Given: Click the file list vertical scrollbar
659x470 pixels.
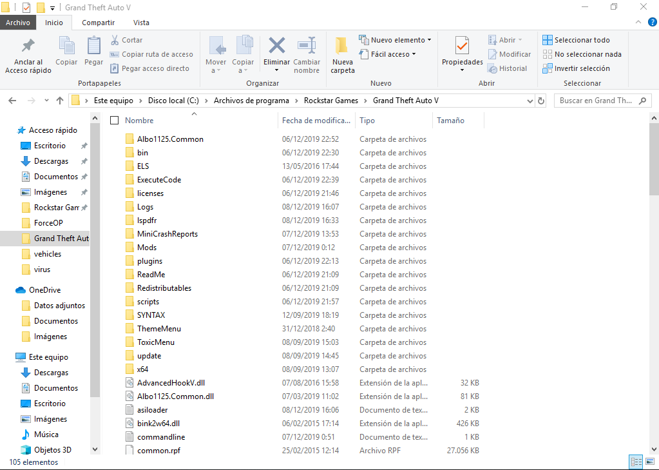Looking at the screenshot, I should pos(654,158).
